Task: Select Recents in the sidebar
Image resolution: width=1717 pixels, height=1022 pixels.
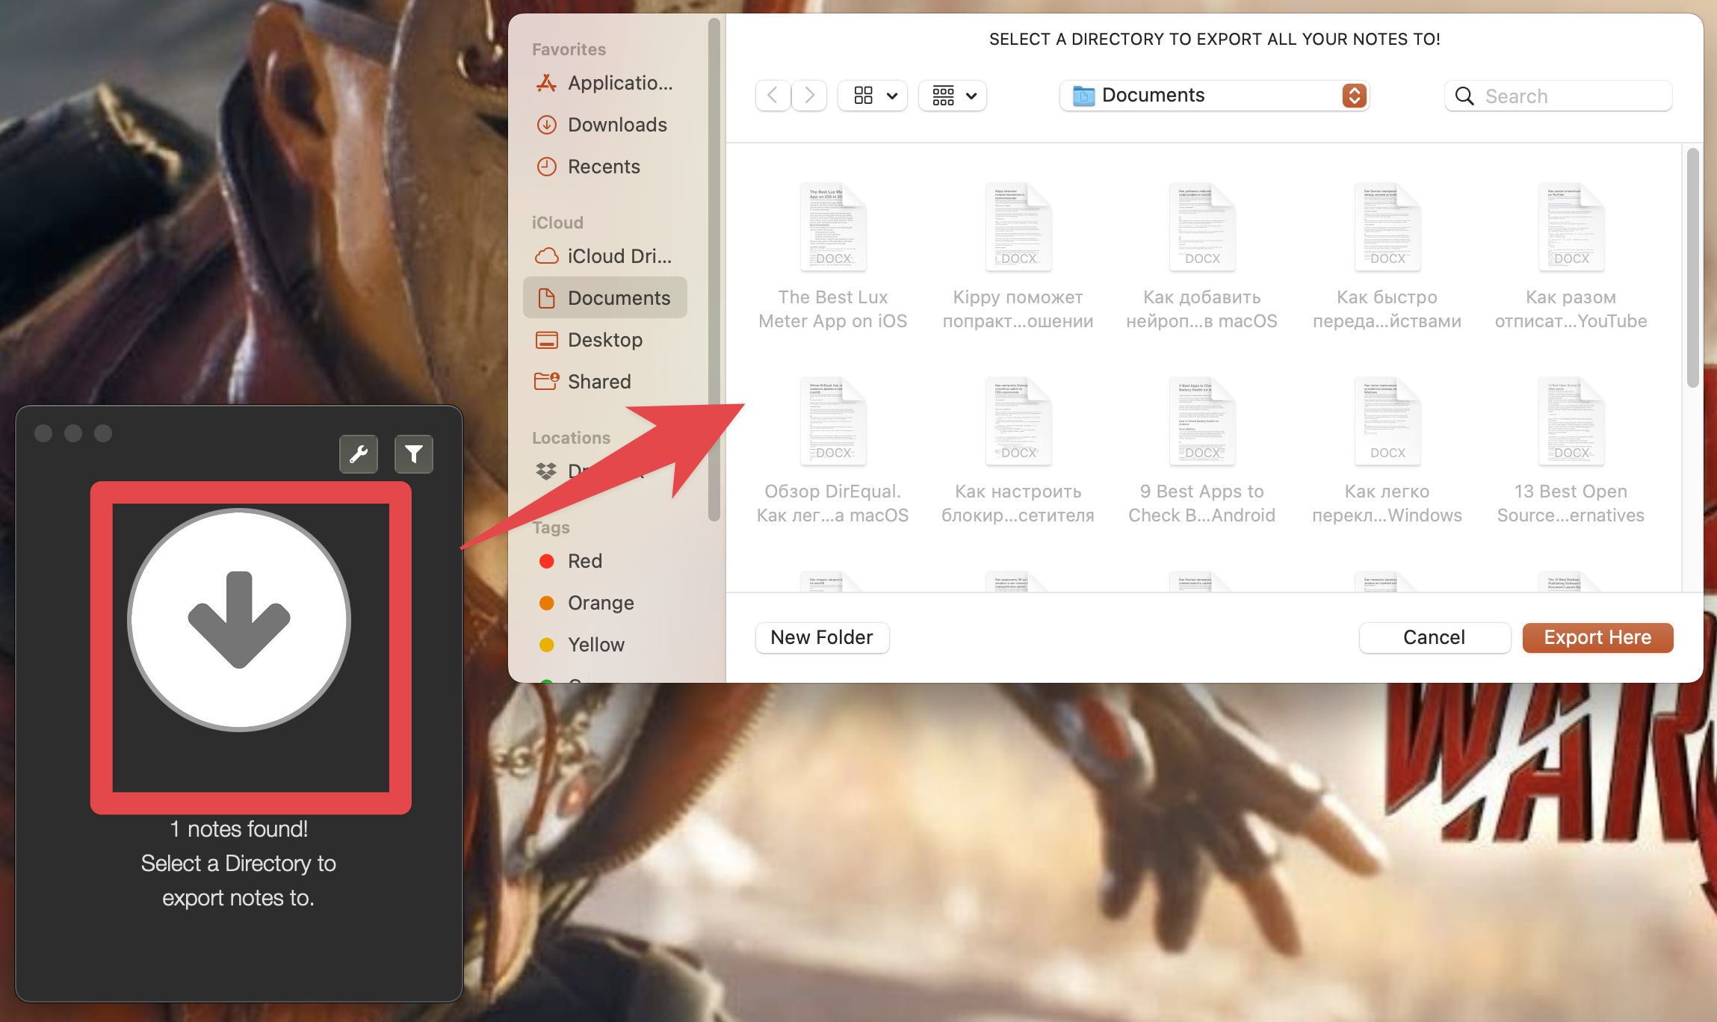Action: coord(605,167)
